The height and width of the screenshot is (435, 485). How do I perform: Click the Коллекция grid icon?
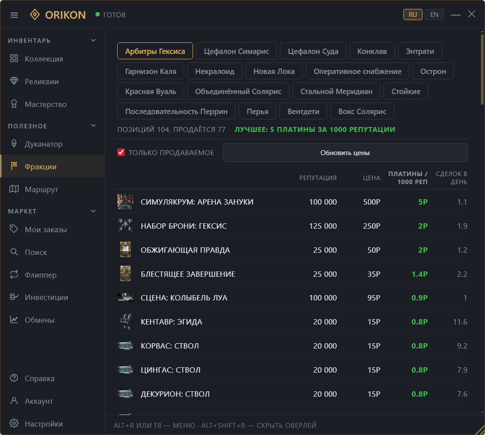[14, 58]
